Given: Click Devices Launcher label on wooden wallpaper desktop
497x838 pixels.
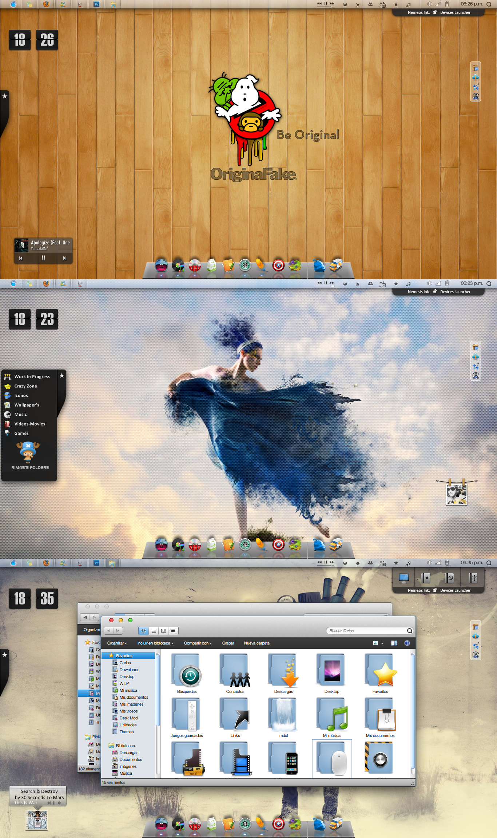Looking at the screenshot, I should tap(455, 12).
